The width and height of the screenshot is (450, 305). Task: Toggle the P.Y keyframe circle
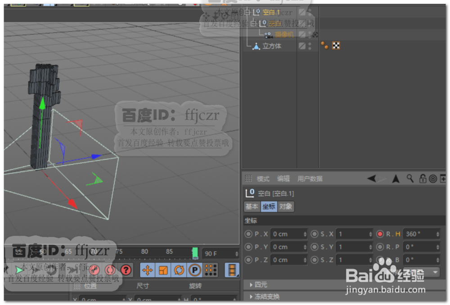(248, 247)
